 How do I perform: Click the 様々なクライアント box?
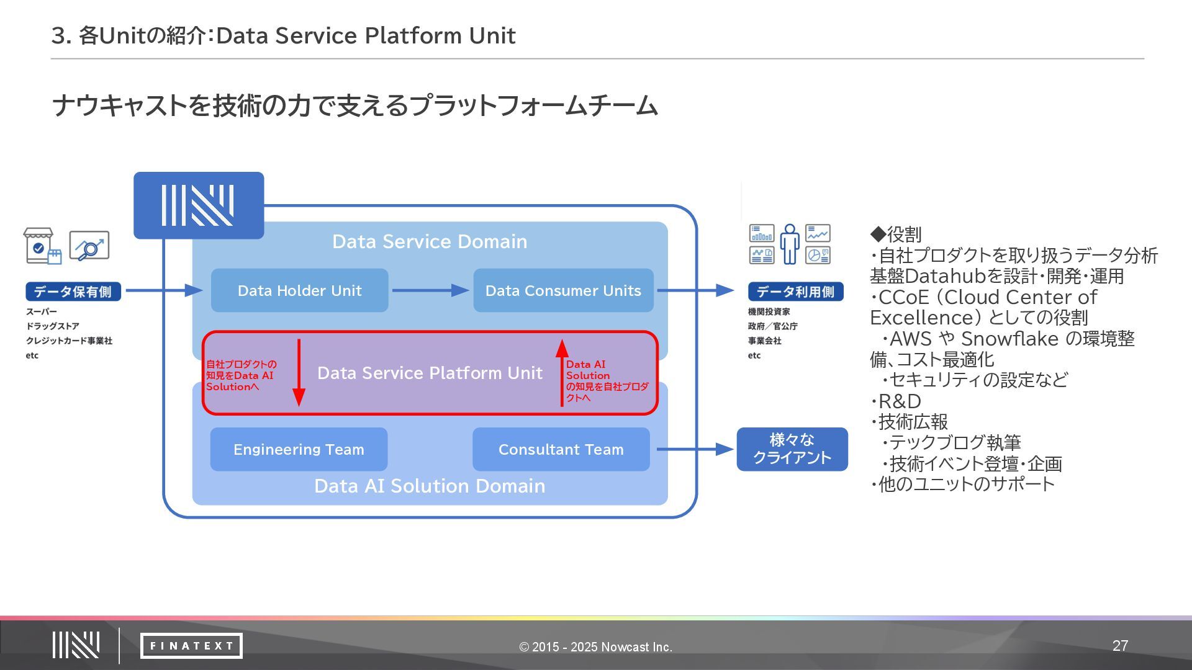coord(792,449)
